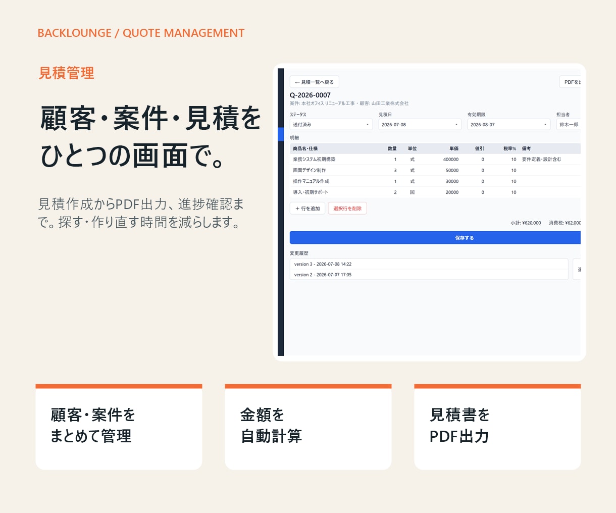
Task: Click the 値引 column header
Action: point(480,148)
